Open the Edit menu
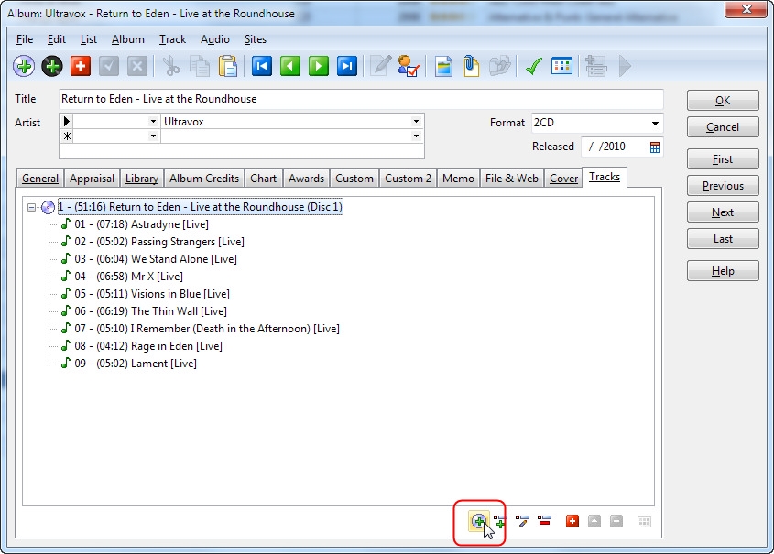 [56, 39]
